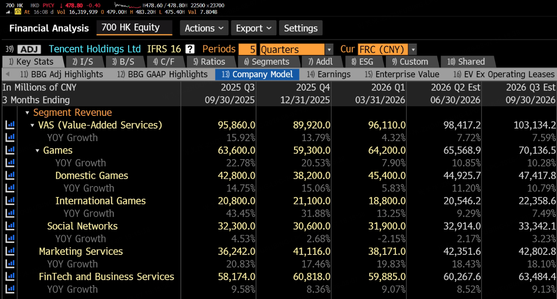Open chart icon beside Social Networks

[x=9, y=226]
